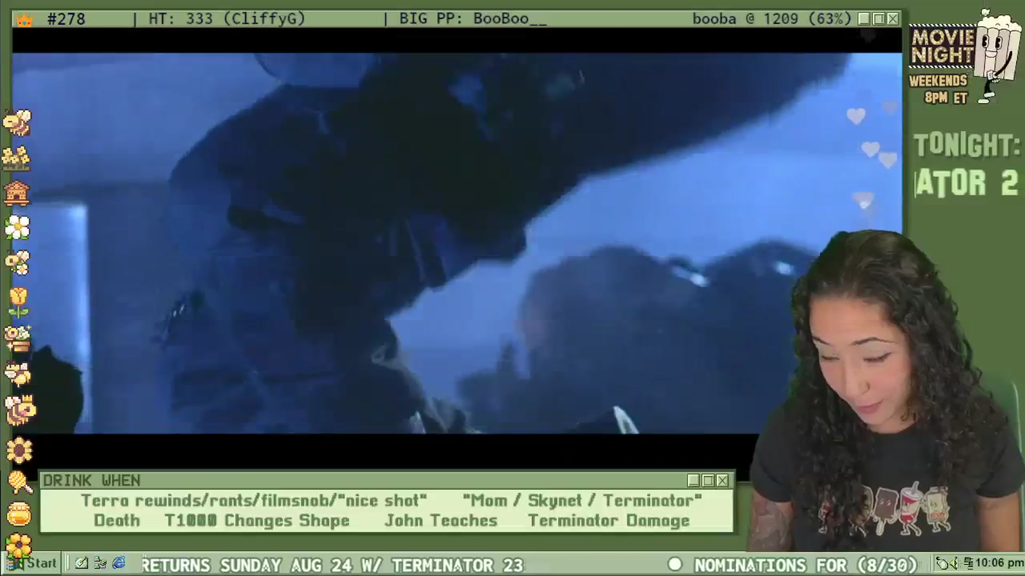1025x576 pixels.
Task: Close the DRINK WHEN window
Action: point(722,481)
